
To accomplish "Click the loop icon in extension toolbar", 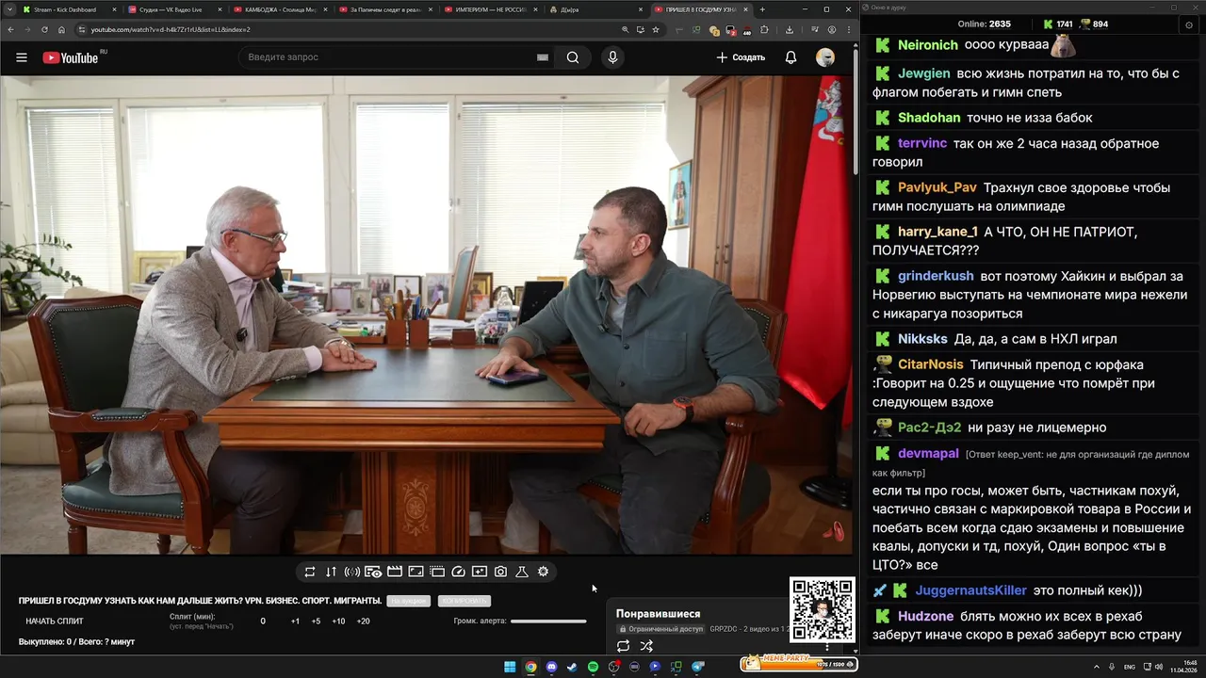I will [x=310, y=572].
